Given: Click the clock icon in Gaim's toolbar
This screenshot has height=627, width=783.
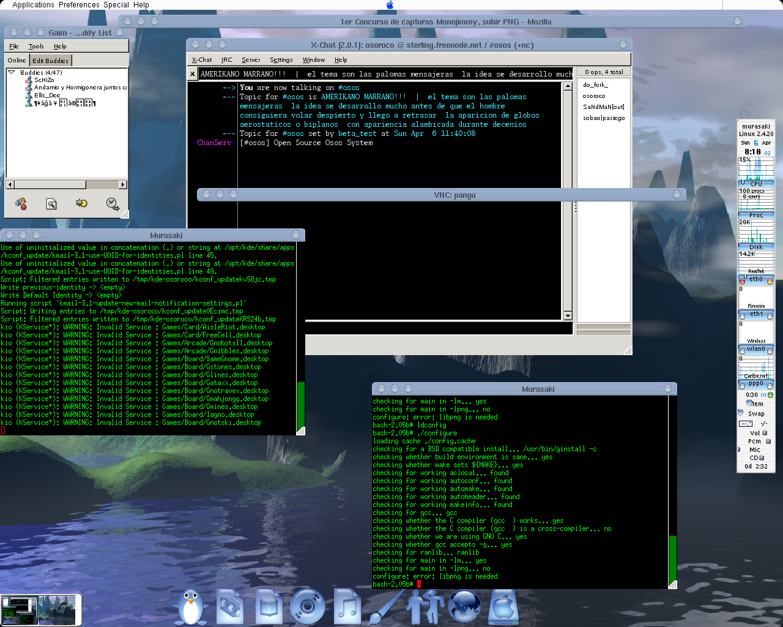Looking at the screenshot, I should pos(112,203).
